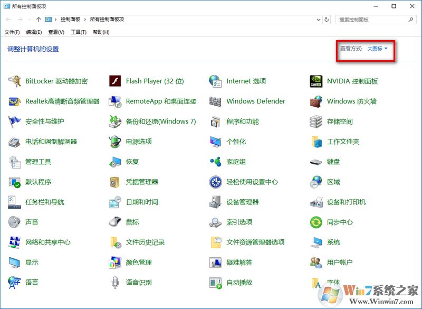This screenshot has height=309, width=422.
Task: Open the 设备管理器 icon
Action: pos(216,202)
